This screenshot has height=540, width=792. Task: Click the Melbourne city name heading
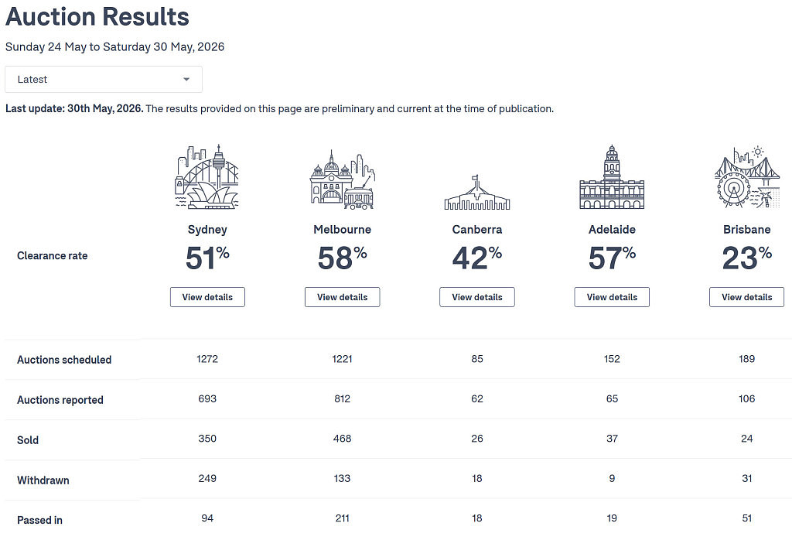coord(342,229)
